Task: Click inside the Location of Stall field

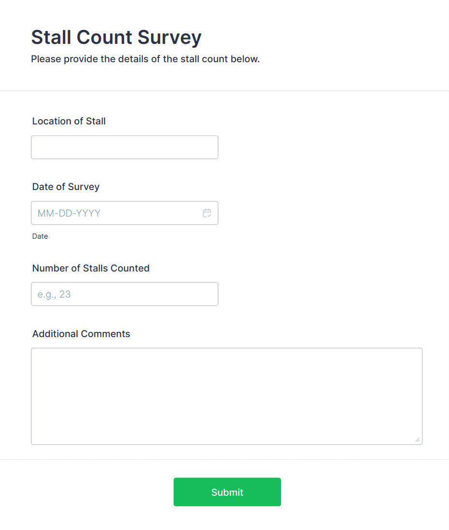Action: click(x=125, y=148)
